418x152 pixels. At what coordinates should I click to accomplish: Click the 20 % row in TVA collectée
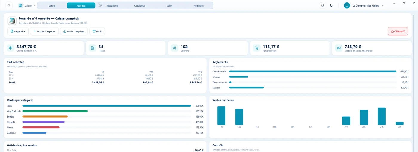click(x=105, y=79)
